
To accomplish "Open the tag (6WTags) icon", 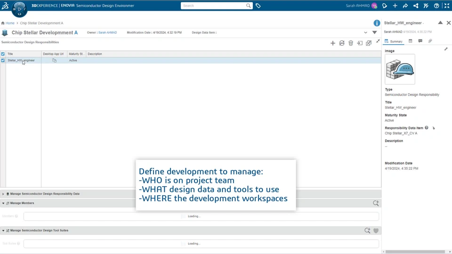I will (258, 6).
